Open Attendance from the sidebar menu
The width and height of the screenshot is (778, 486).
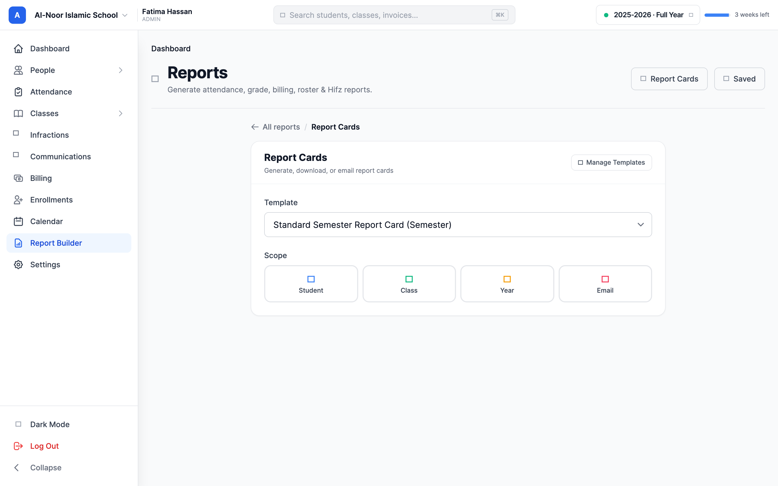tap(69, 92)
